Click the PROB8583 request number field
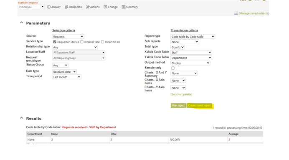Viewport: 289px width, 160px height. click(29, 7)
